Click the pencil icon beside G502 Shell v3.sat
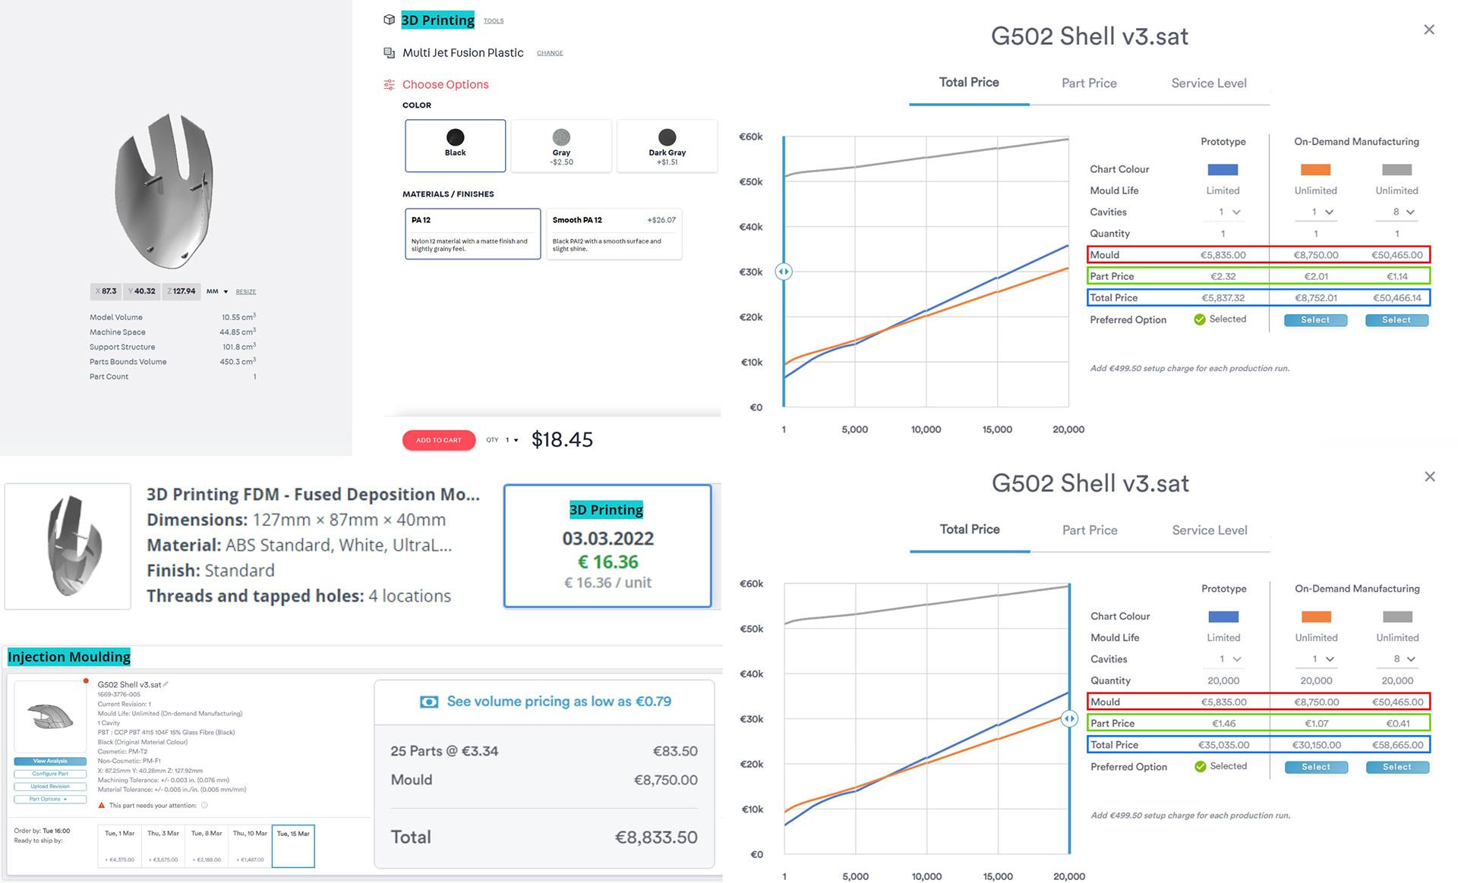1458x883 pixels. point(166,684)
